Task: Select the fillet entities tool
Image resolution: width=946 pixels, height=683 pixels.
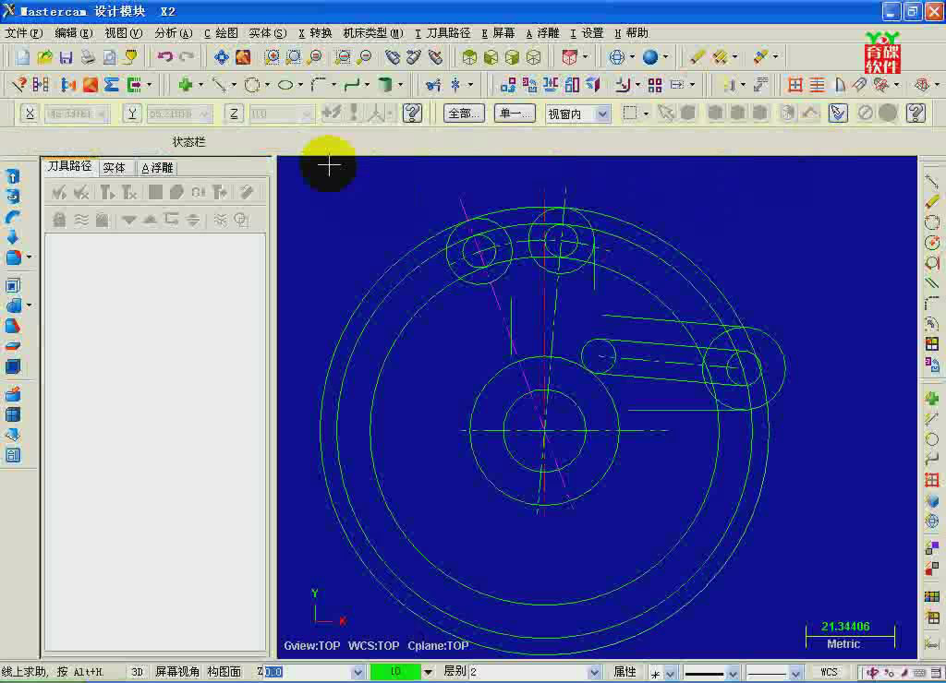Action: pyautogui.click(x=318, y=85)
